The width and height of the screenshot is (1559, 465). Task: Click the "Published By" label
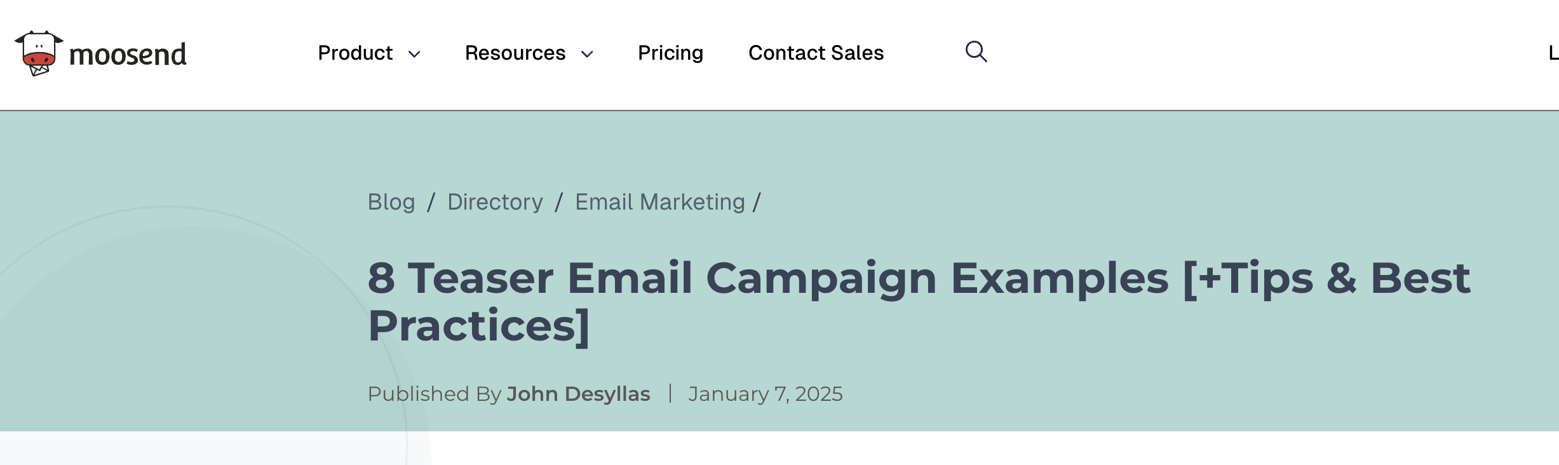pos(435,394)
